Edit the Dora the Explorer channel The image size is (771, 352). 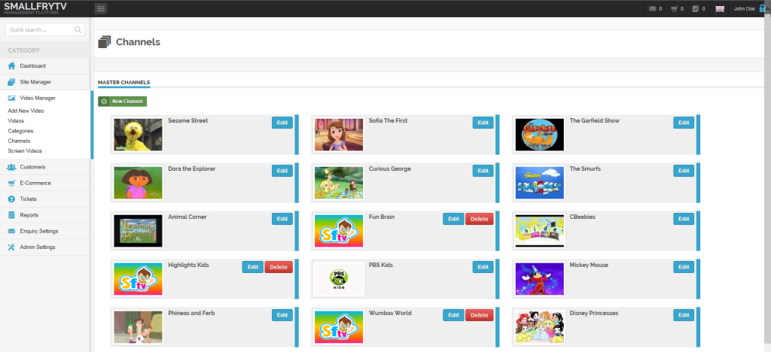[x=282, y=171]
